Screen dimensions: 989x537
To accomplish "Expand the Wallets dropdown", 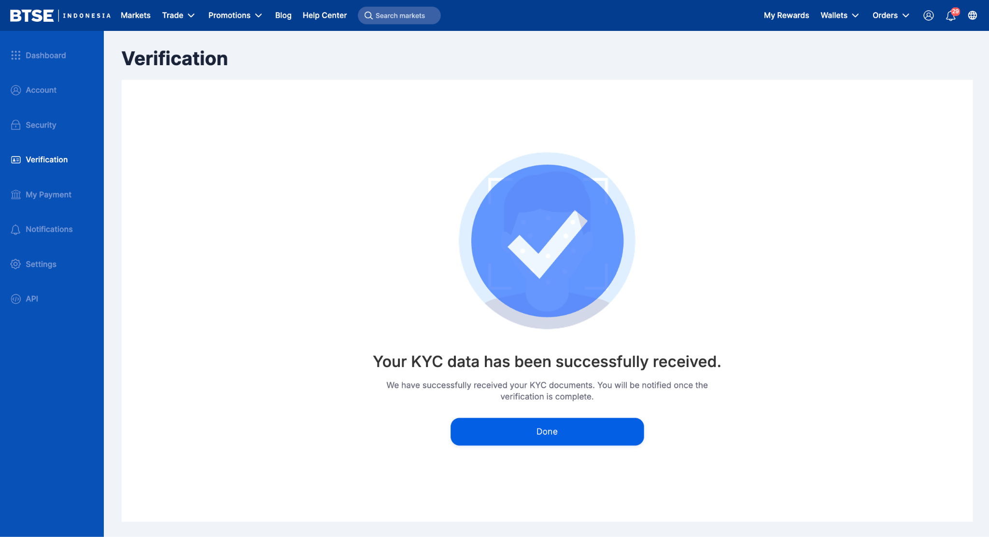I will 840,15.
